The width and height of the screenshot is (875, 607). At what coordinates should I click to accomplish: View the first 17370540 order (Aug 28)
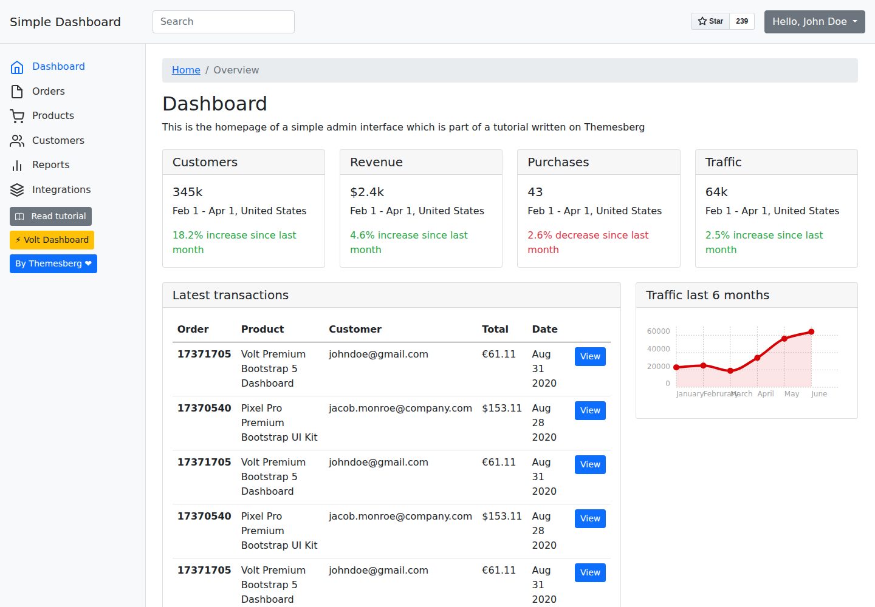pyautogui.click(x=590, y=410)
